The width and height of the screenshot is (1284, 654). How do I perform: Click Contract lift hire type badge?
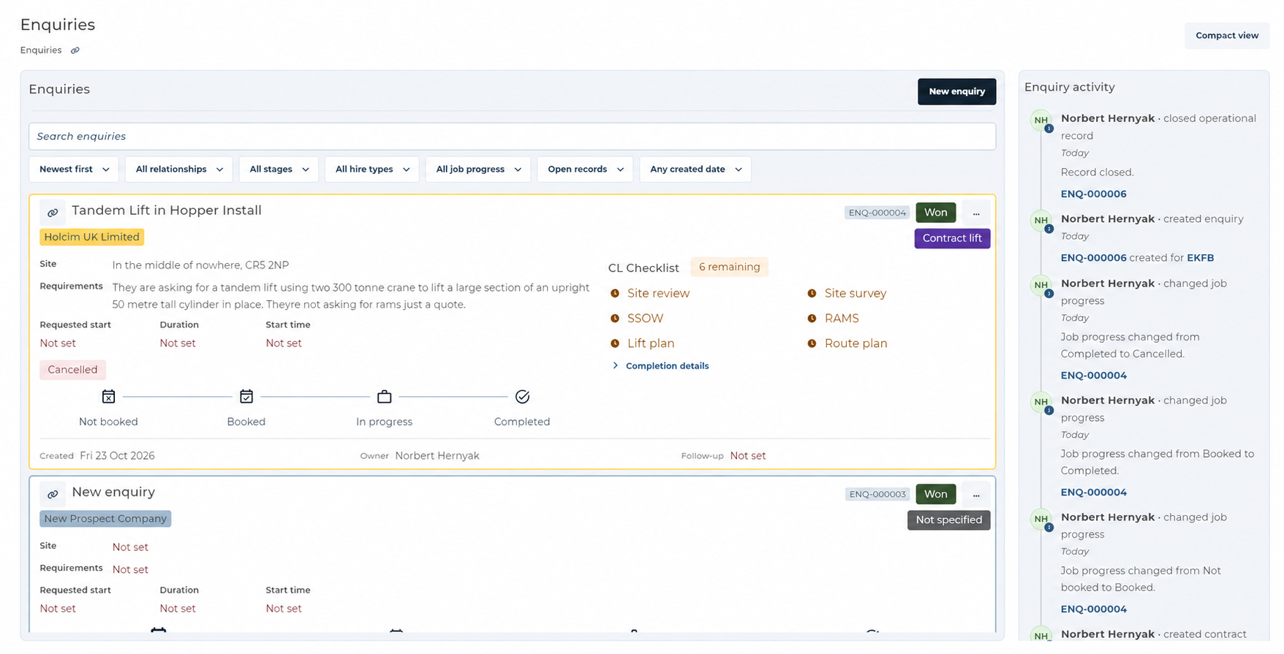point(952,238)
